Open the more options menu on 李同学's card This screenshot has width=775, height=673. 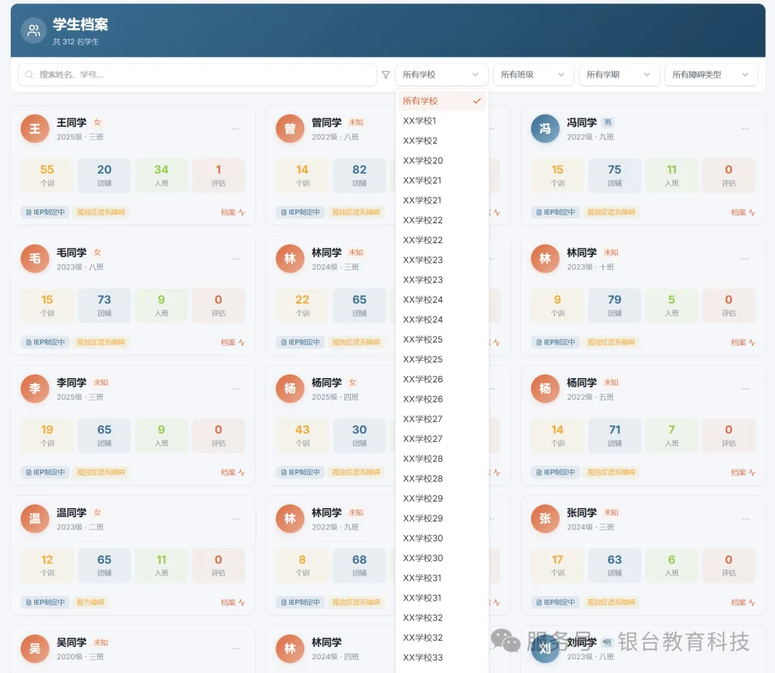click(x=235, y=389)
